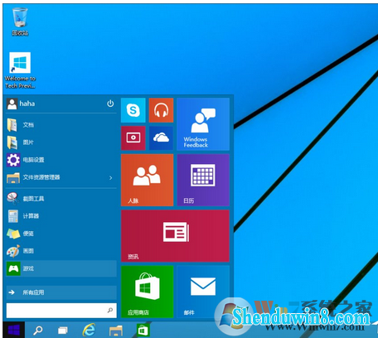Open taskbar Search magnifier
This screenshot has width=378, height=338.
(x=38, y=330)
